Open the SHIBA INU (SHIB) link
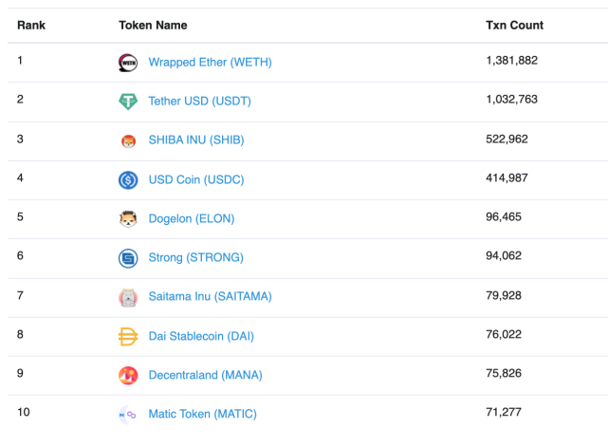 196,140
